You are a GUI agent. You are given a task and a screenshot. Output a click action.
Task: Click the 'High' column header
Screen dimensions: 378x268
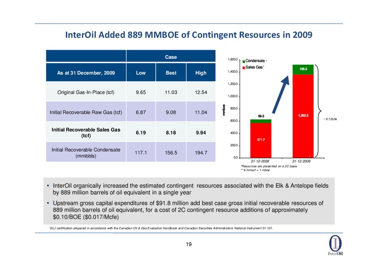[x=201, y=73]
